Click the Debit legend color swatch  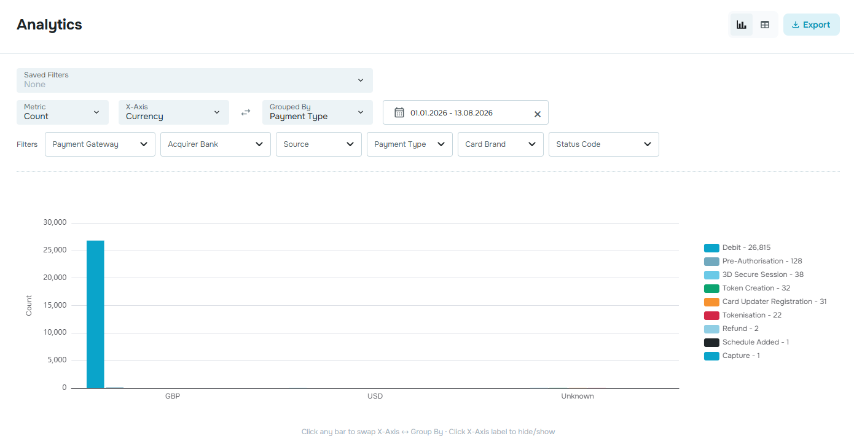click(711, 248)
